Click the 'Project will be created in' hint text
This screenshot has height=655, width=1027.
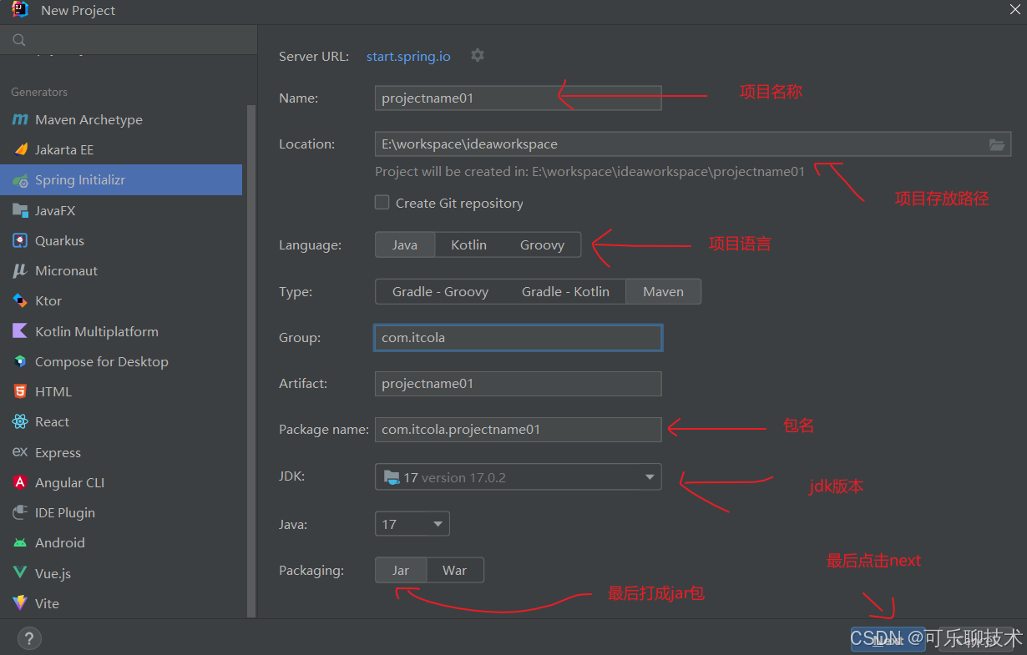(x=589, y=172)
